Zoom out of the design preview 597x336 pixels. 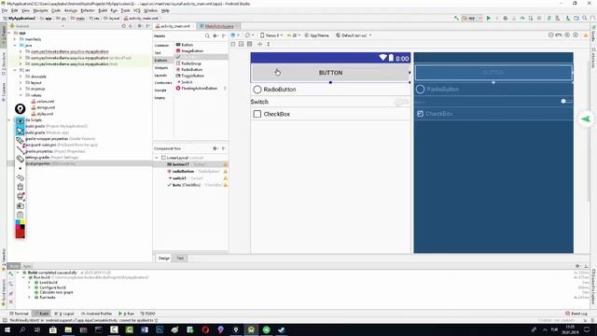pos(550,35)
